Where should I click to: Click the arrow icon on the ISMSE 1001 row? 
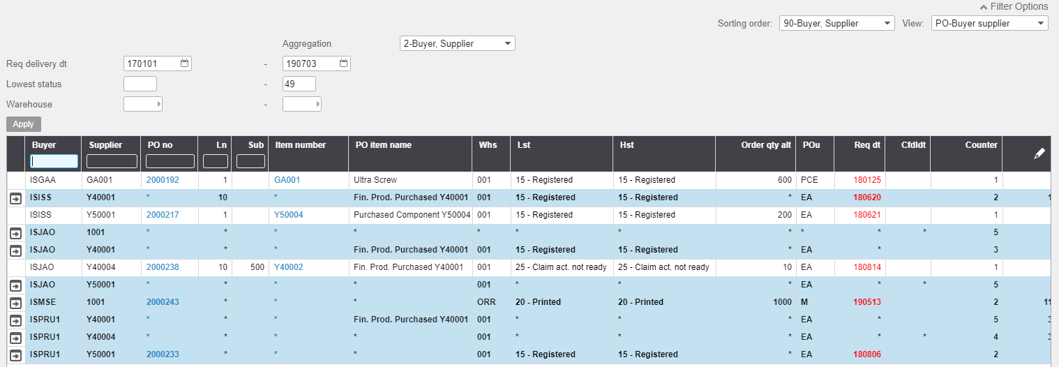pos(15,303)
